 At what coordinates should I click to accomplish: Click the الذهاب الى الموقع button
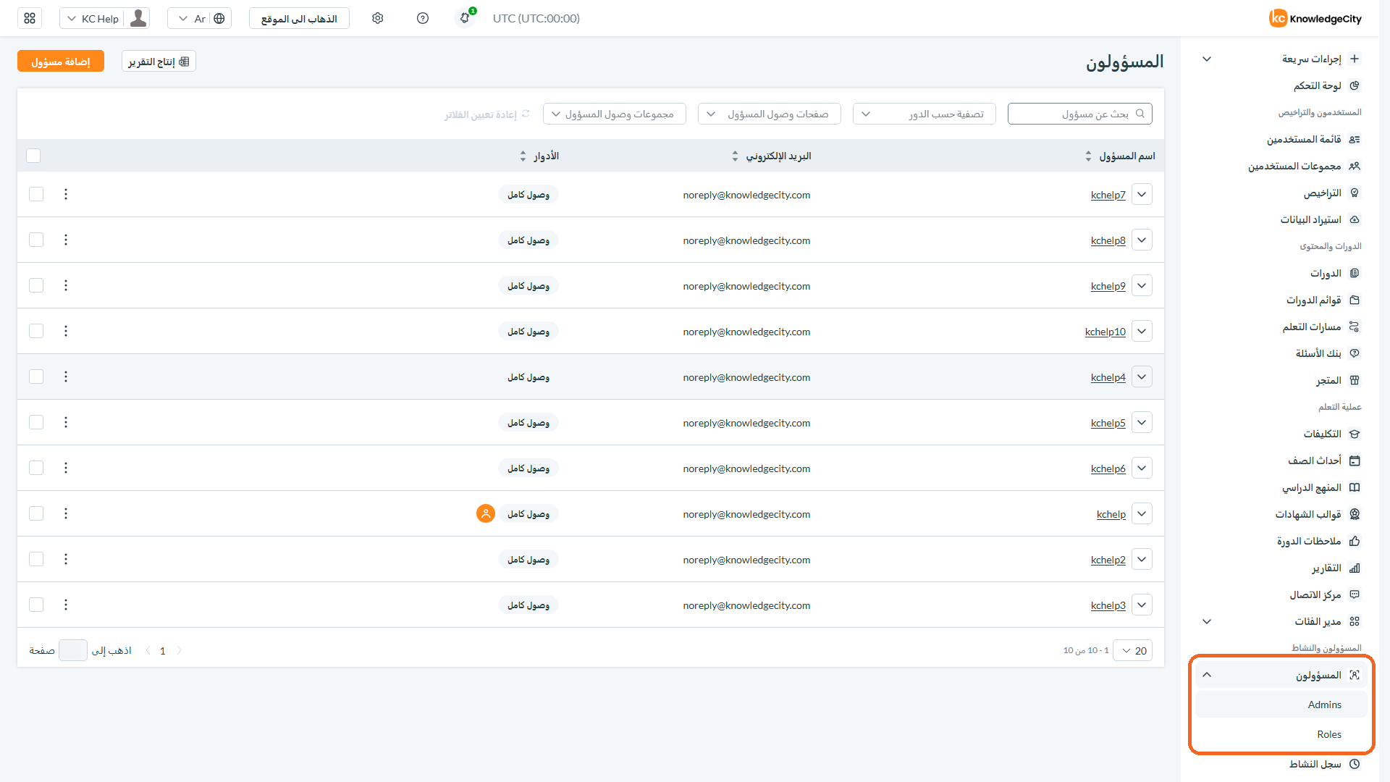[299, 18]
